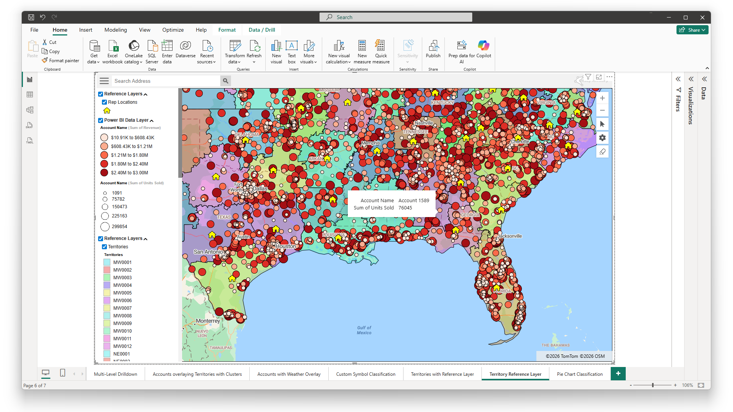Open the Modeling ribbon tab
This screenshot has width=733, height=412.
pos(116,30)
